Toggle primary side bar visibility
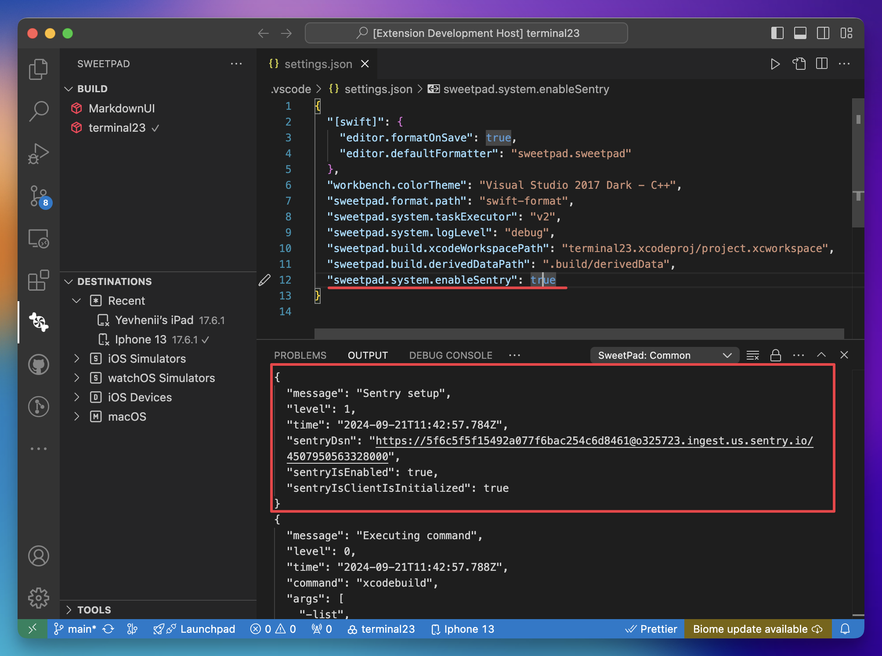 click(x=777, y=33)
